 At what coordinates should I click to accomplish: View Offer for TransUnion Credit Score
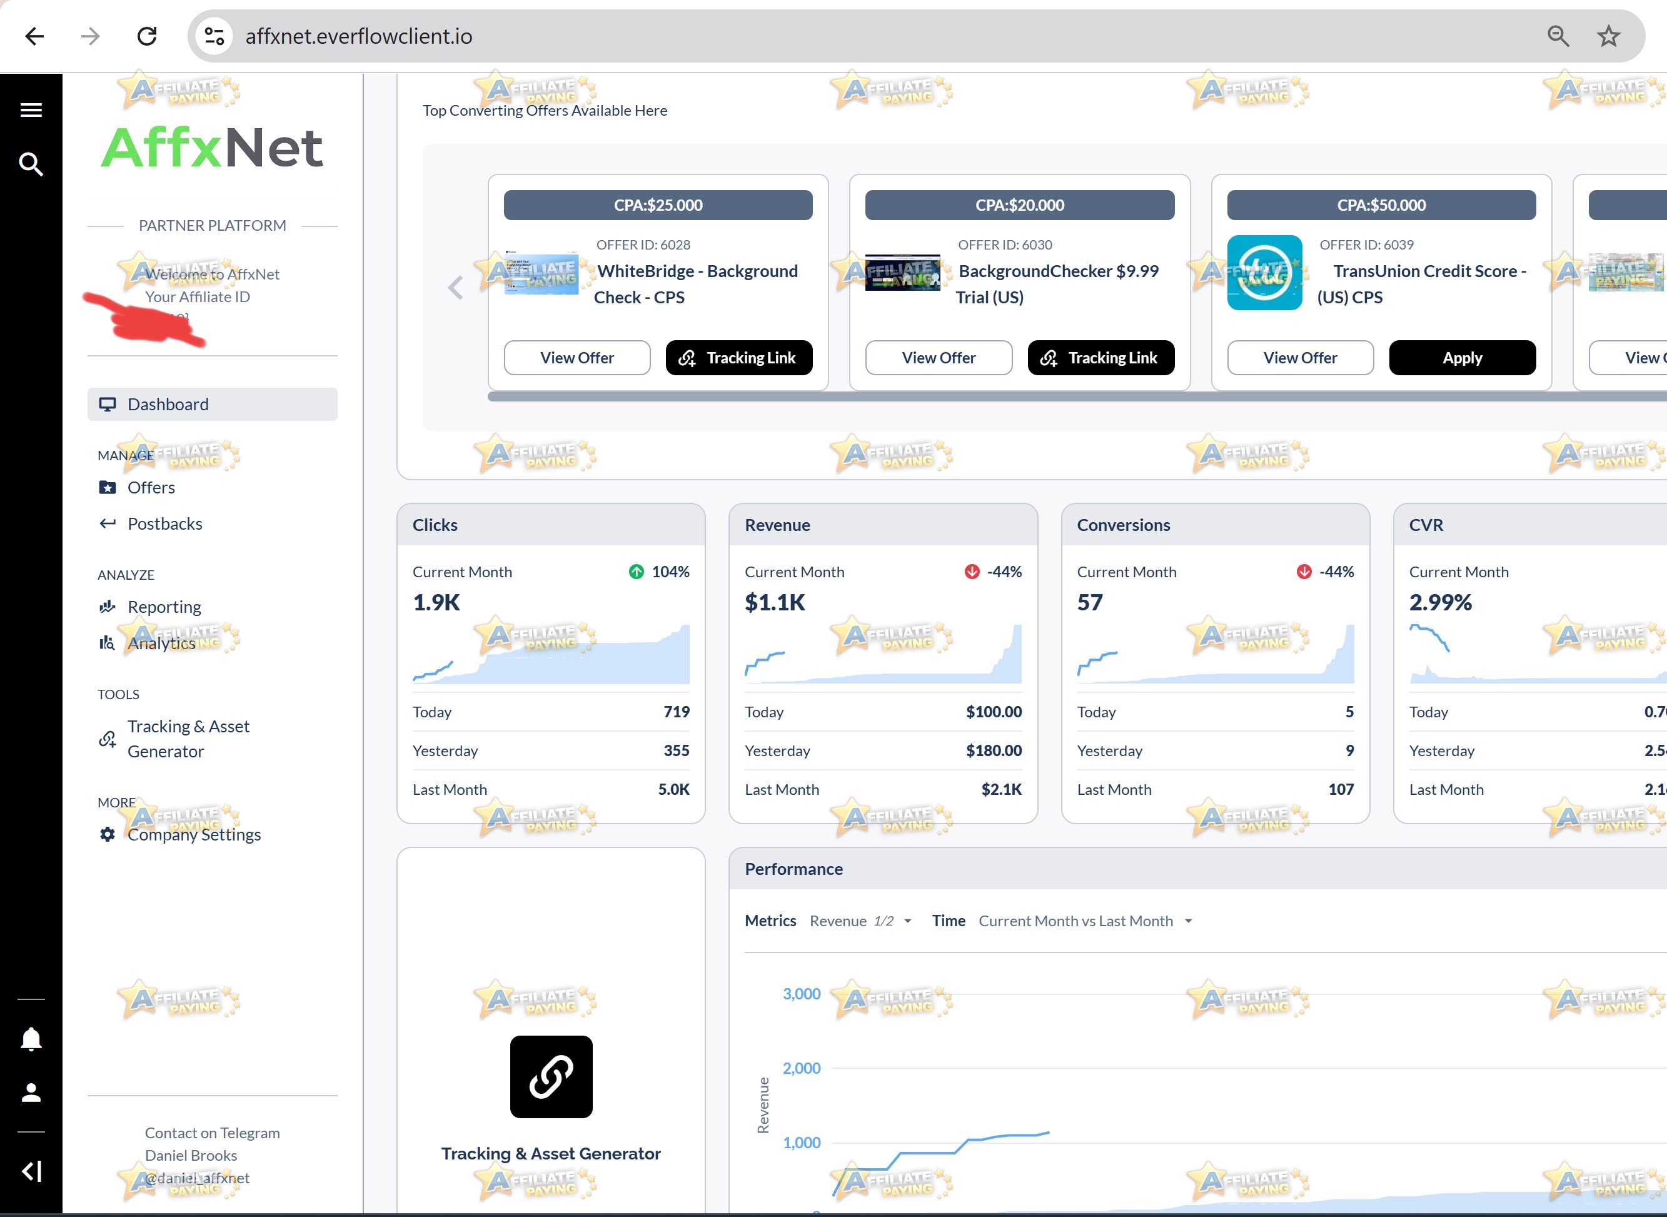[x=1300, y=358]
